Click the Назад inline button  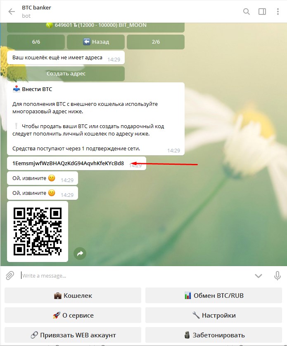[95, 42]
